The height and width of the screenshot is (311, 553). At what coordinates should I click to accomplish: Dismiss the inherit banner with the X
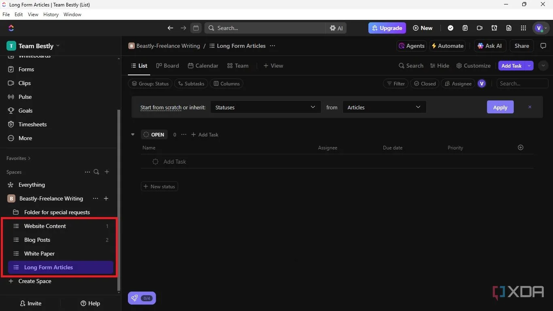530,107
